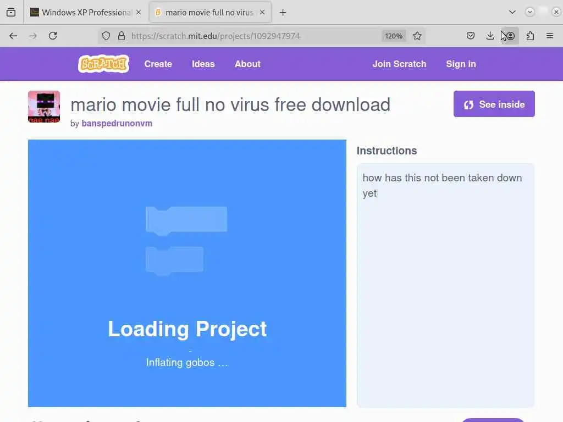Reset the 120% zoom level badge
Image resolution: width=563 pixels, height=422 pixels.
(x=394, y=36)
